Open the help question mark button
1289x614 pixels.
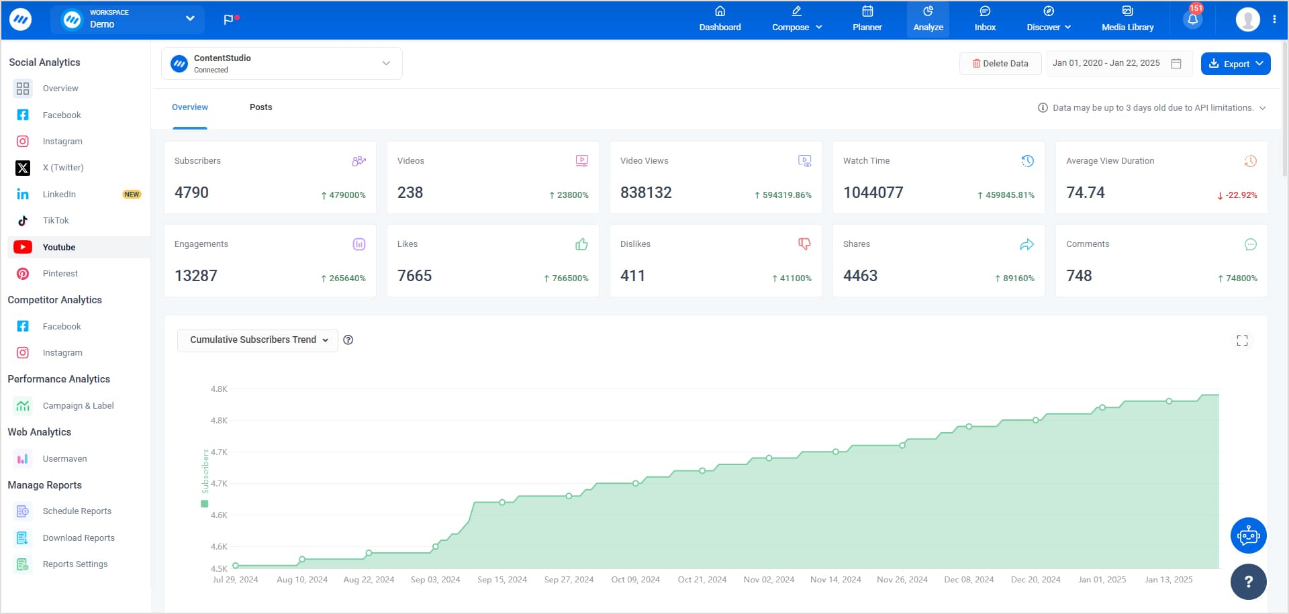[x=1249, y=582]
